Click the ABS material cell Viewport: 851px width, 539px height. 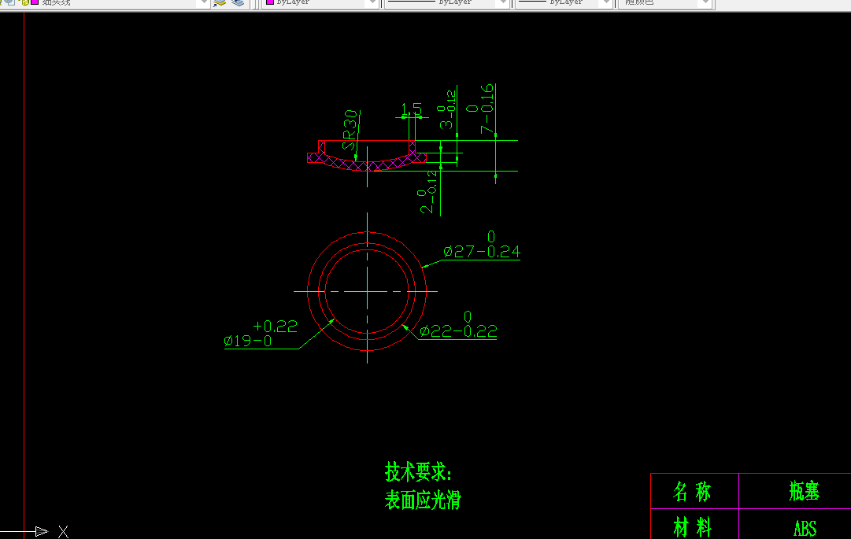click(795, 524)
